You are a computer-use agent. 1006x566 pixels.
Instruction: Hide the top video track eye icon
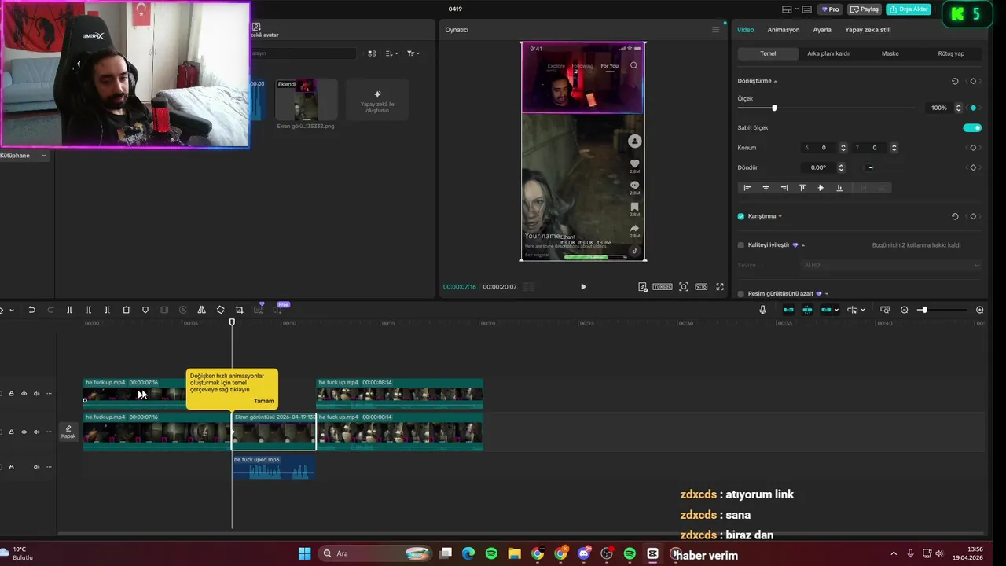pyautogui.click(x=24, y=394)
